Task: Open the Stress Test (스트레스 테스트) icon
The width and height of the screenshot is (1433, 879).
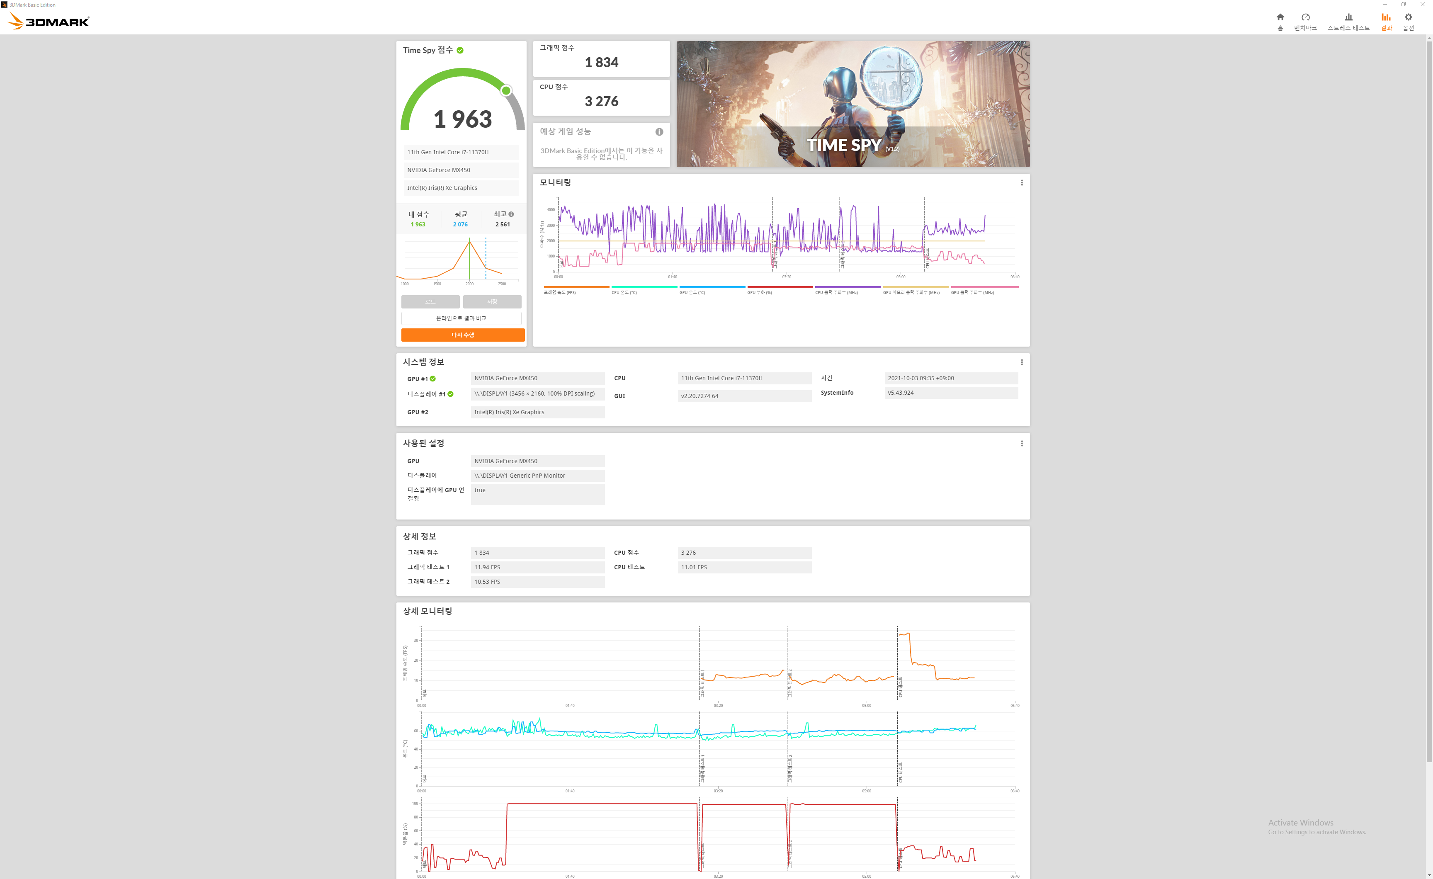Action: (1348, 17)
